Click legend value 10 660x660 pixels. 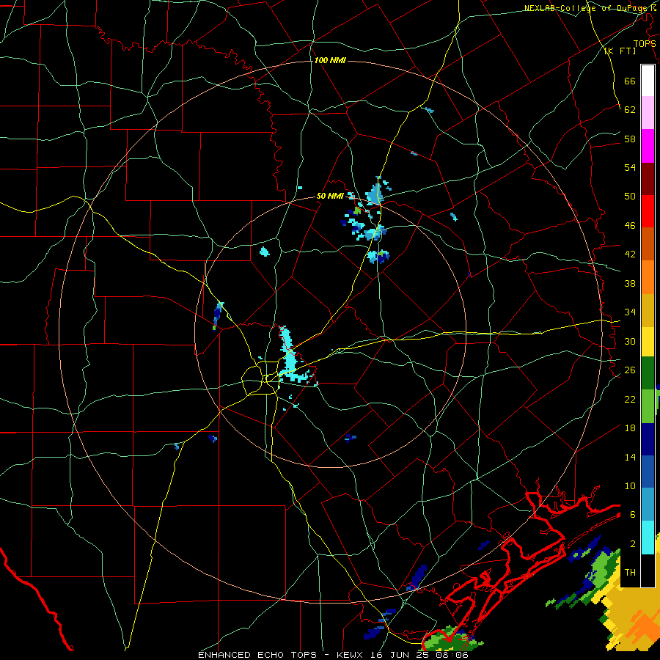pos(630,485)
